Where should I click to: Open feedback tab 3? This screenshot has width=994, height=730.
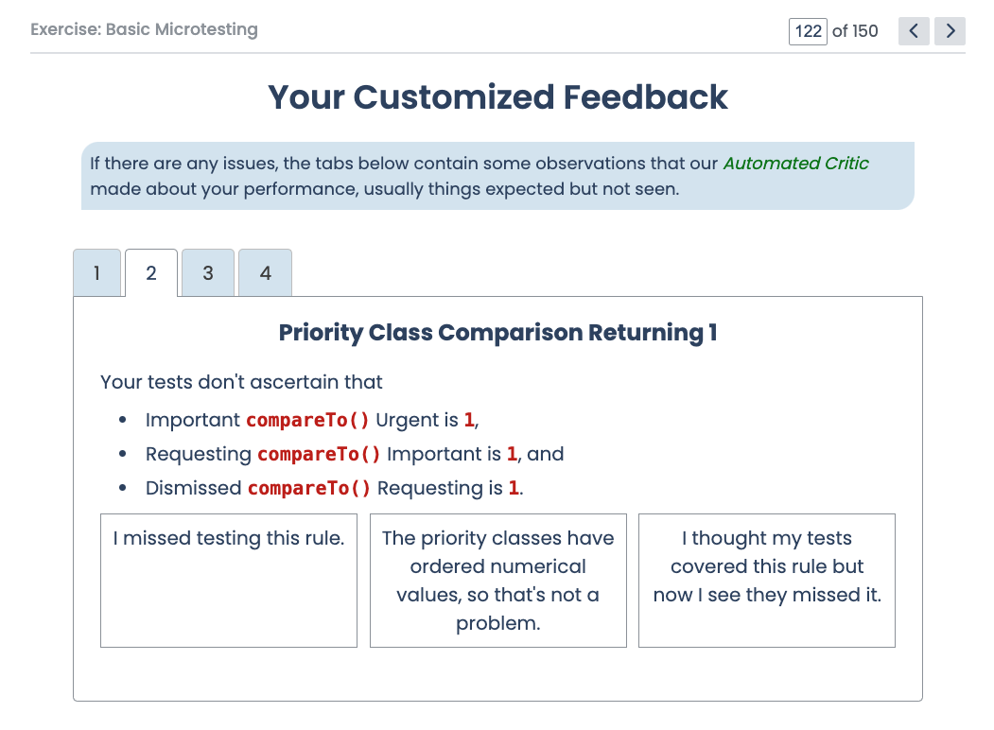coord(208,273)
